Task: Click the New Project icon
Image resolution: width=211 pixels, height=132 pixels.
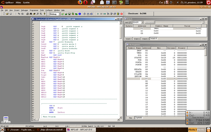Action: [x=63, y=14]
